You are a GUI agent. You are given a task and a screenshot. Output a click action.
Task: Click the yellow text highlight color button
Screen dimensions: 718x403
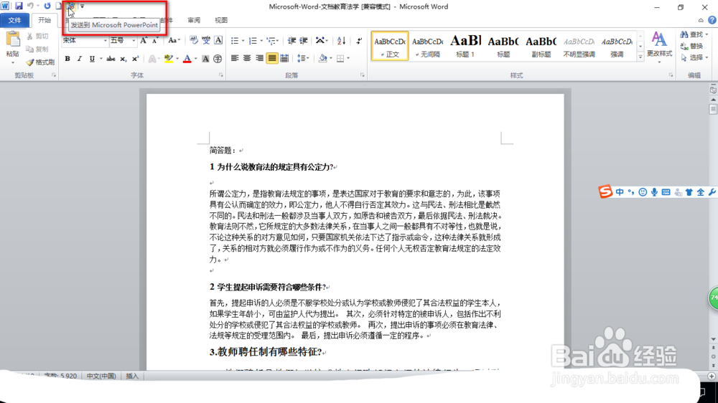pyautogui.click(x=169, y=59)
